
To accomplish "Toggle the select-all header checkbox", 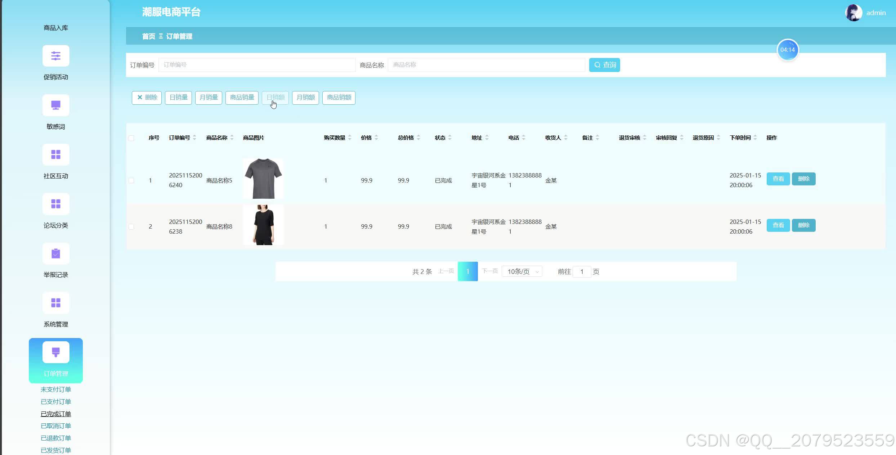I will [x=131, y=138].
